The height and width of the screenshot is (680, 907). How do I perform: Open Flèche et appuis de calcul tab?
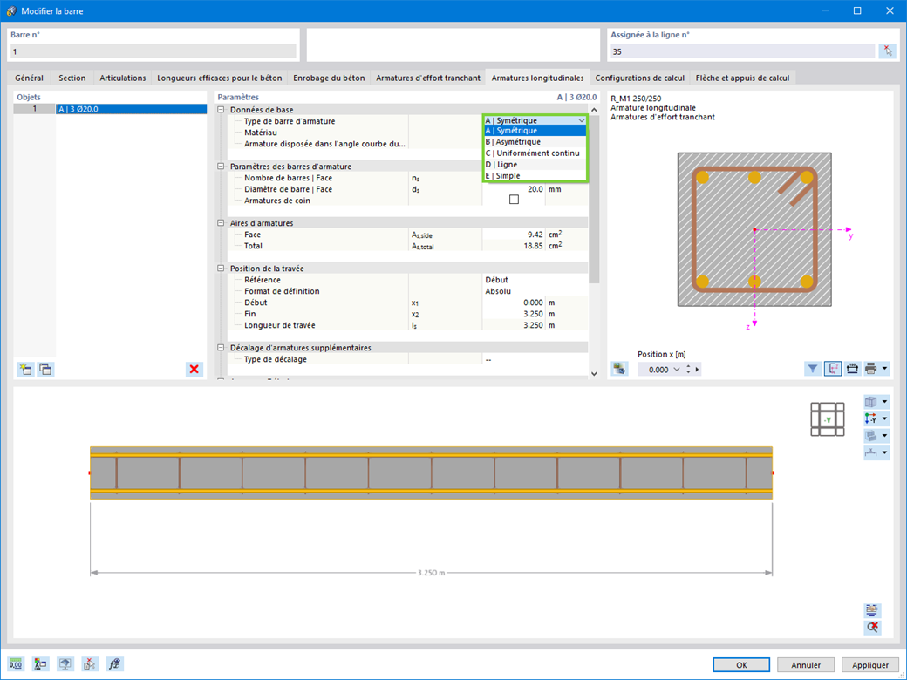(x=743, y=78)
